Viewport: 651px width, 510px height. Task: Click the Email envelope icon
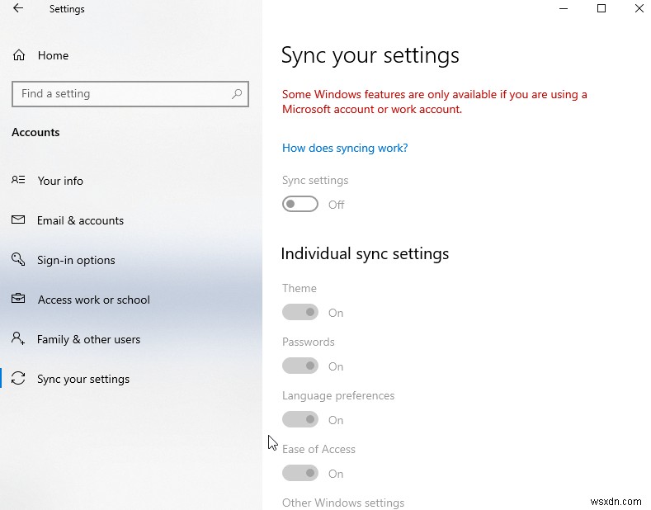(18, 220)
